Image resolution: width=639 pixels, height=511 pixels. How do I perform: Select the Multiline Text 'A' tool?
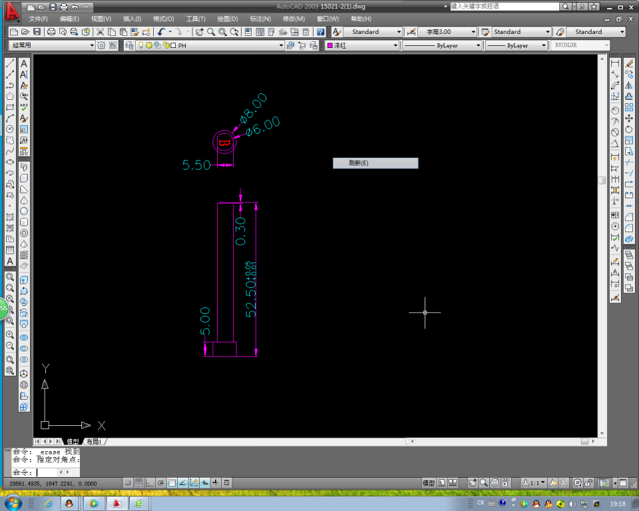coord(10,261)
